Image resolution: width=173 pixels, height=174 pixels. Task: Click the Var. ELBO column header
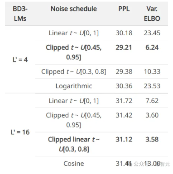[152, 14]
